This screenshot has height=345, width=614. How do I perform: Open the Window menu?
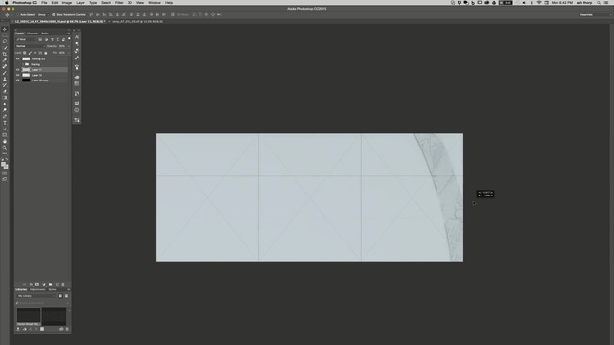pos(154,2)
